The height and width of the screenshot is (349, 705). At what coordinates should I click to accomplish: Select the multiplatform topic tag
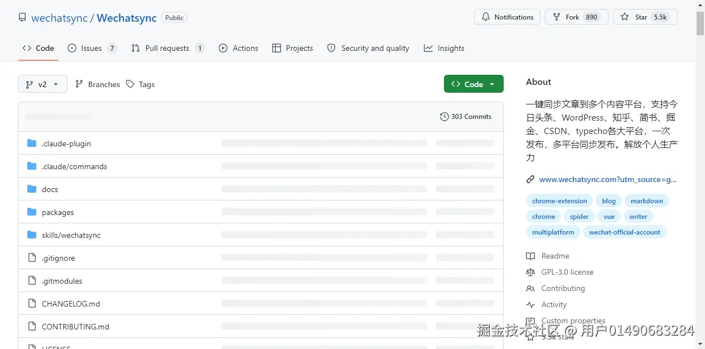pos(553,232)
